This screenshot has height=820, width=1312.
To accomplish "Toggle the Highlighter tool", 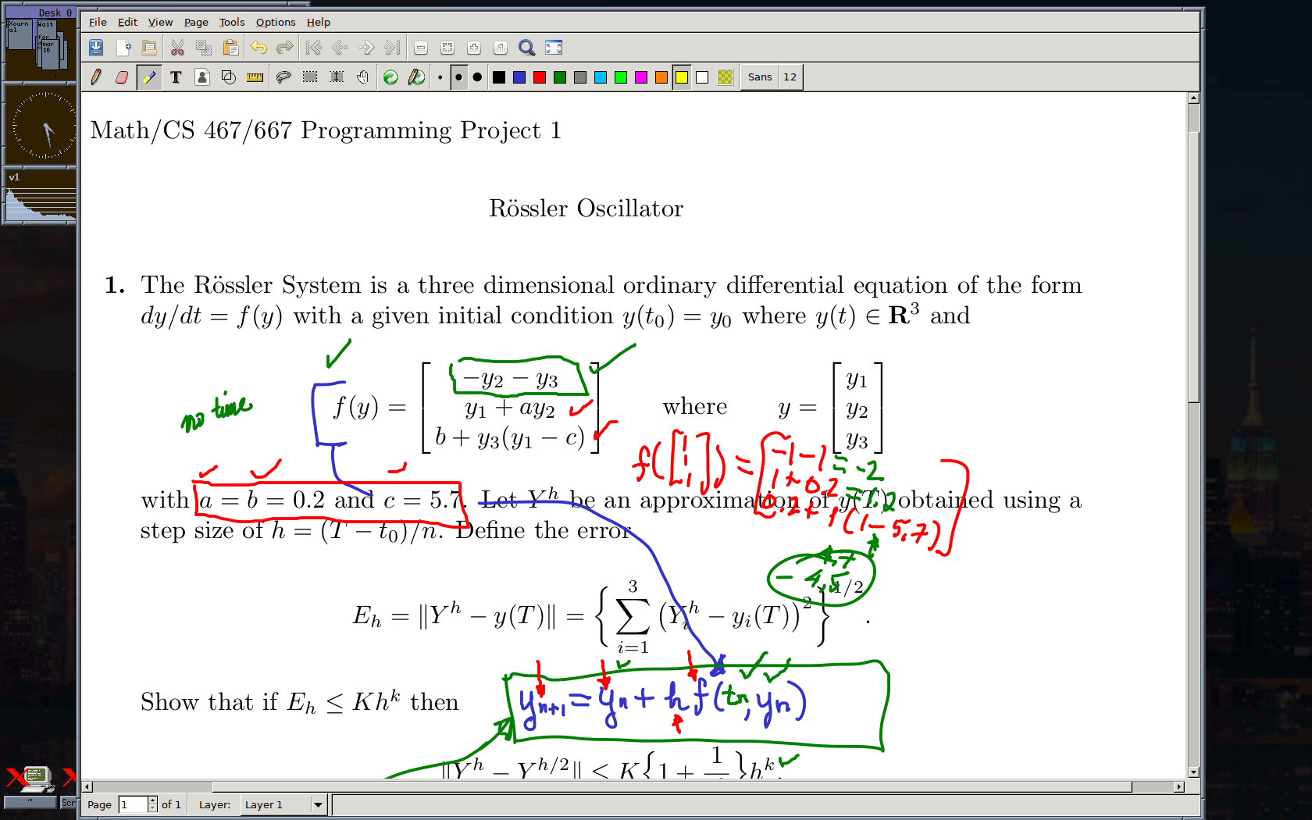I will click(148, 77).
